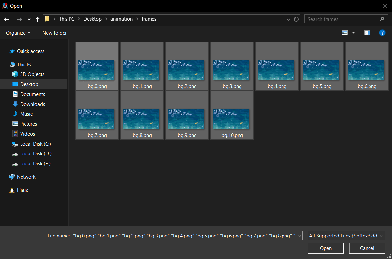Click the Up one level arrow
Screen dimensions: 392x259
[37, 19]
